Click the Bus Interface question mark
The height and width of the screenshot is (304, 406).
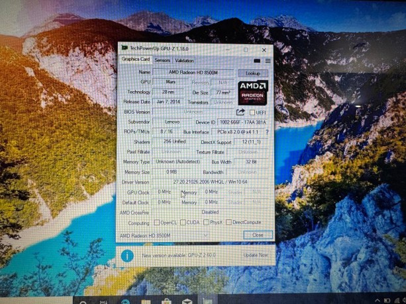click(267, 132)
